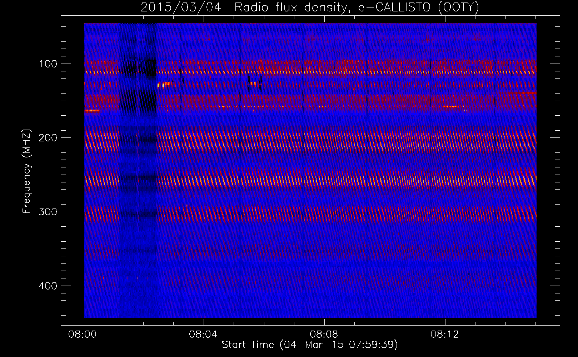Click the 08:12 time tick label
Image resolution: width=578 pixels, height=357 pixels.
[445, 335]
